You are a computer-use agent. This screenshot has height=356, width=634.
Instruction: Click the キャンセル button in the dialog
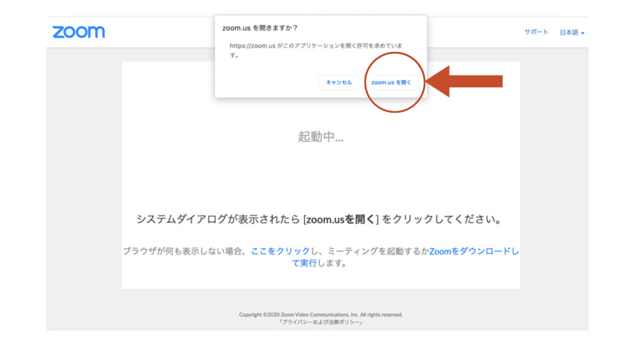[x=339, y=83]
